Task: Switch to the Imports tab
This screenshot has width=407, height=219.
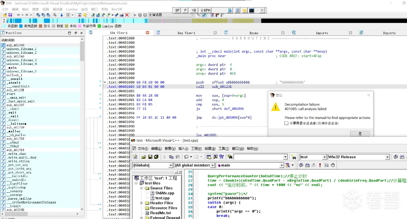Action: 322,33
